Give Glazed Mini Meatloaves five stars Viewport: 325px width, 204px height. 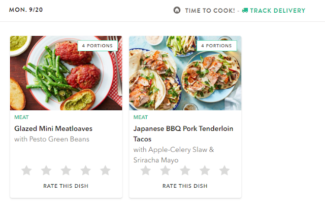click(x=105, y=170)
